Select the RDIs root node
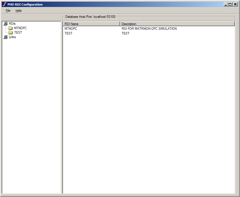The height and width of the screenshot is (197, 240). [x=12, y=23]
